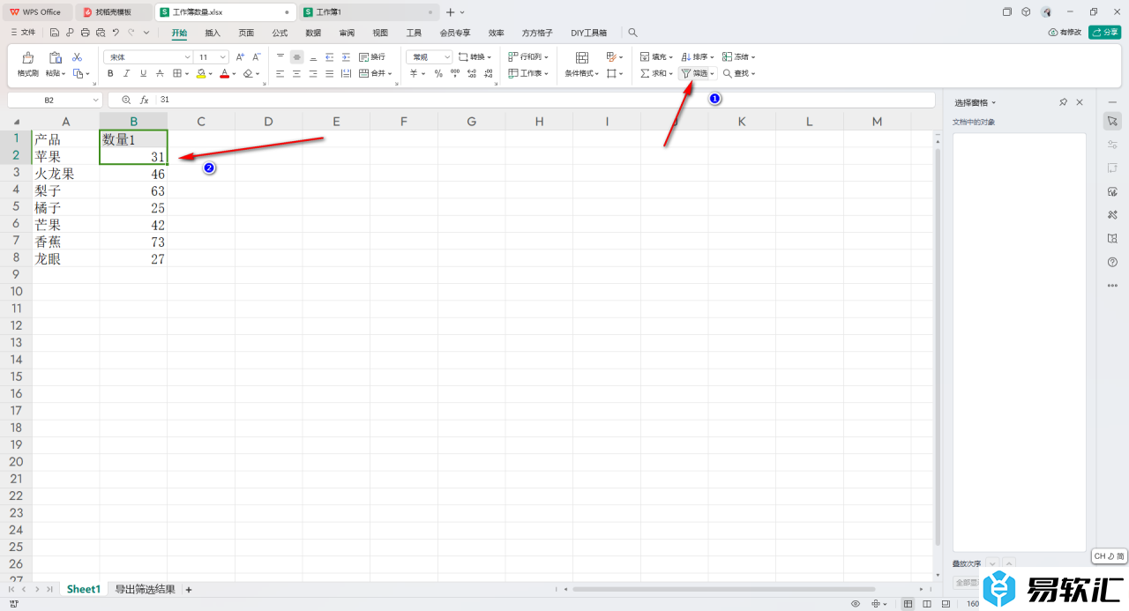The image size is (1129, 611).
Task: Click Conditional Formatting (条件格式)
Action: point(582,64)
